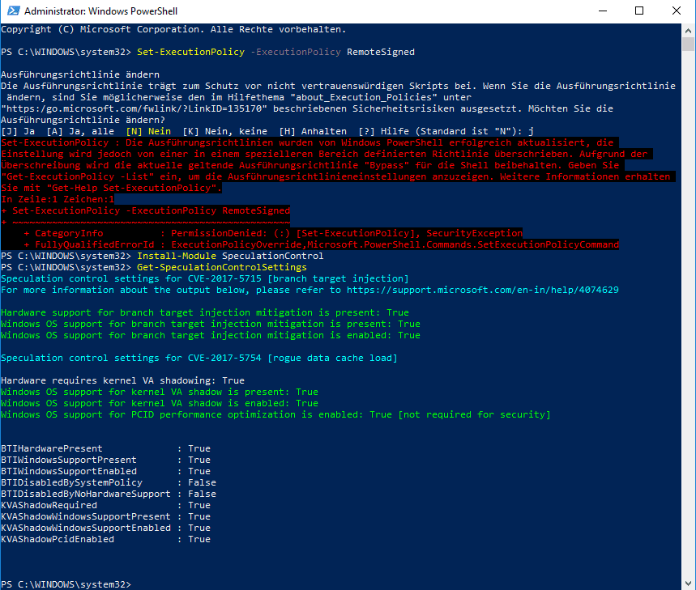Click the Copyright Microsoft Corporation line

[x=173, y=29]
